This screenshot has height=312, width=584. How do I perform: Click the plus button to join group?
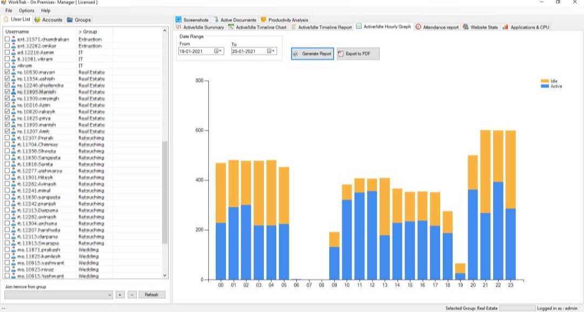click(120, 295)
